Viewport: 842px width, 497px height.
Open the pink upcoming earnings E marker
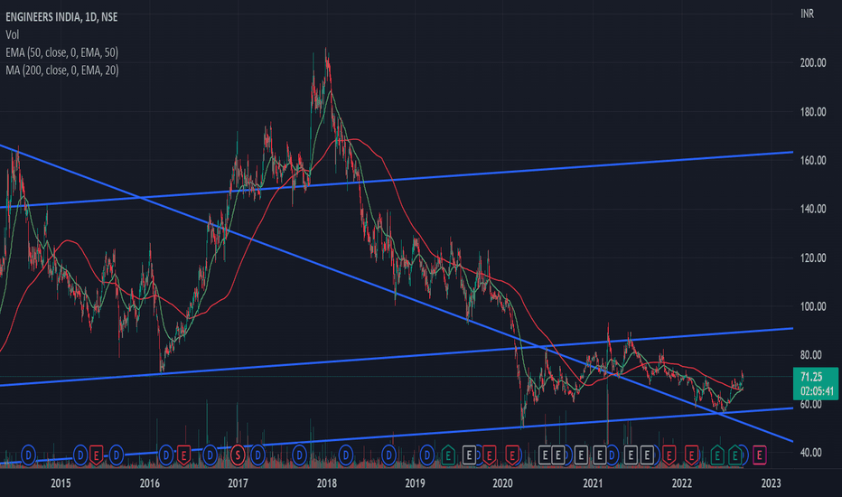[x=759, y=455]
